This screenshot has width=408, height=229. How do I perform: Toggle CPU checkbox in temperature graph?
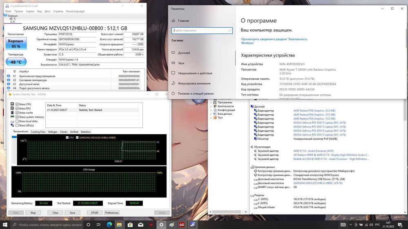(67, 137)
